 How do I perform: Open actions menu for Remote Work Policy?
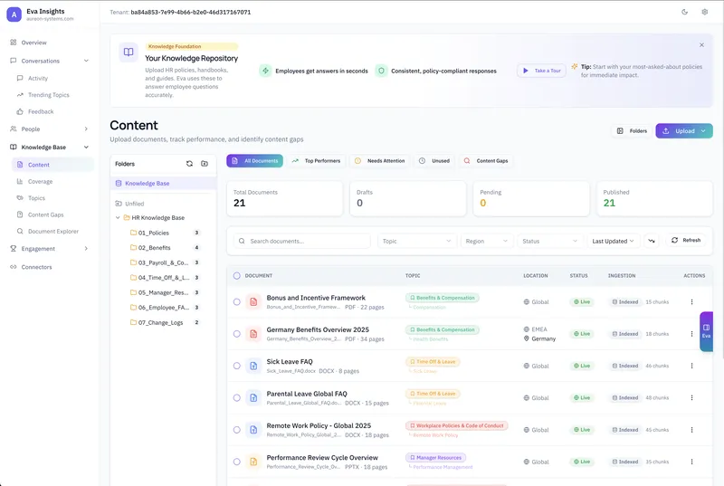pos(691,430)
